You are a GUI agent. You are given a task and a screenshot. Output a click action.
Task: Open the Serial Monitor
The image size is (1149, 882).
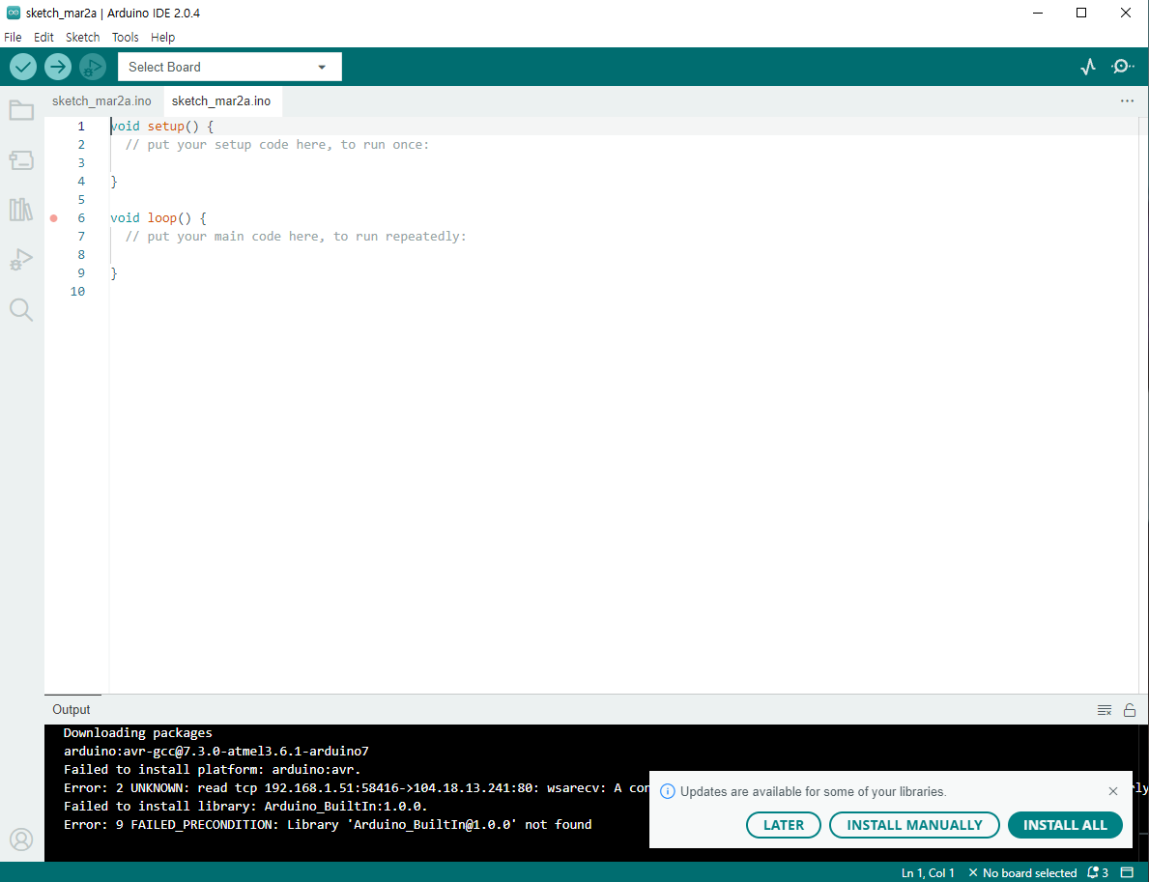point(1123,67)
